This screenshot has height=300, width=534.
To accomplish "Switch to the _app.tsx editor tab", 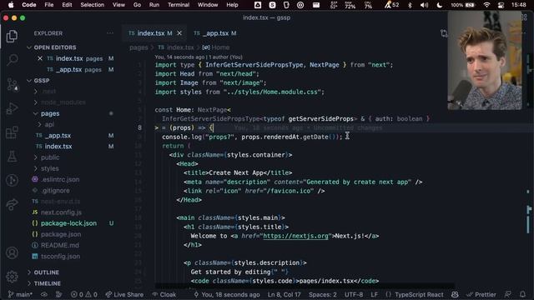I will 215,33.
